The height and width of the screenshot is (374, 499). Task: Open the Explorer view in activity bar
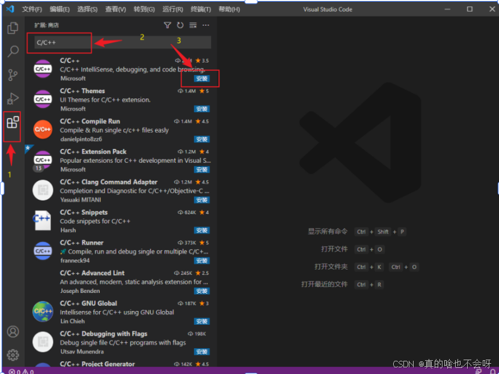click(x=13, y=28)
